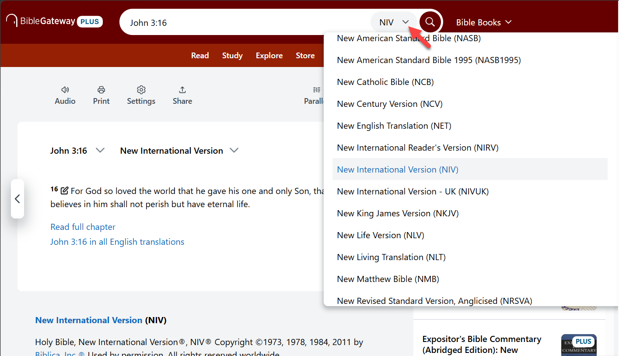
Task: Select New English Translation (NET)
Action: click(470, 126)
